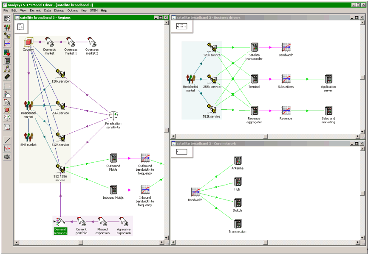Open the Dialogs menu
The height and width of the screenshot is (255, 368).
click(59, 10)
